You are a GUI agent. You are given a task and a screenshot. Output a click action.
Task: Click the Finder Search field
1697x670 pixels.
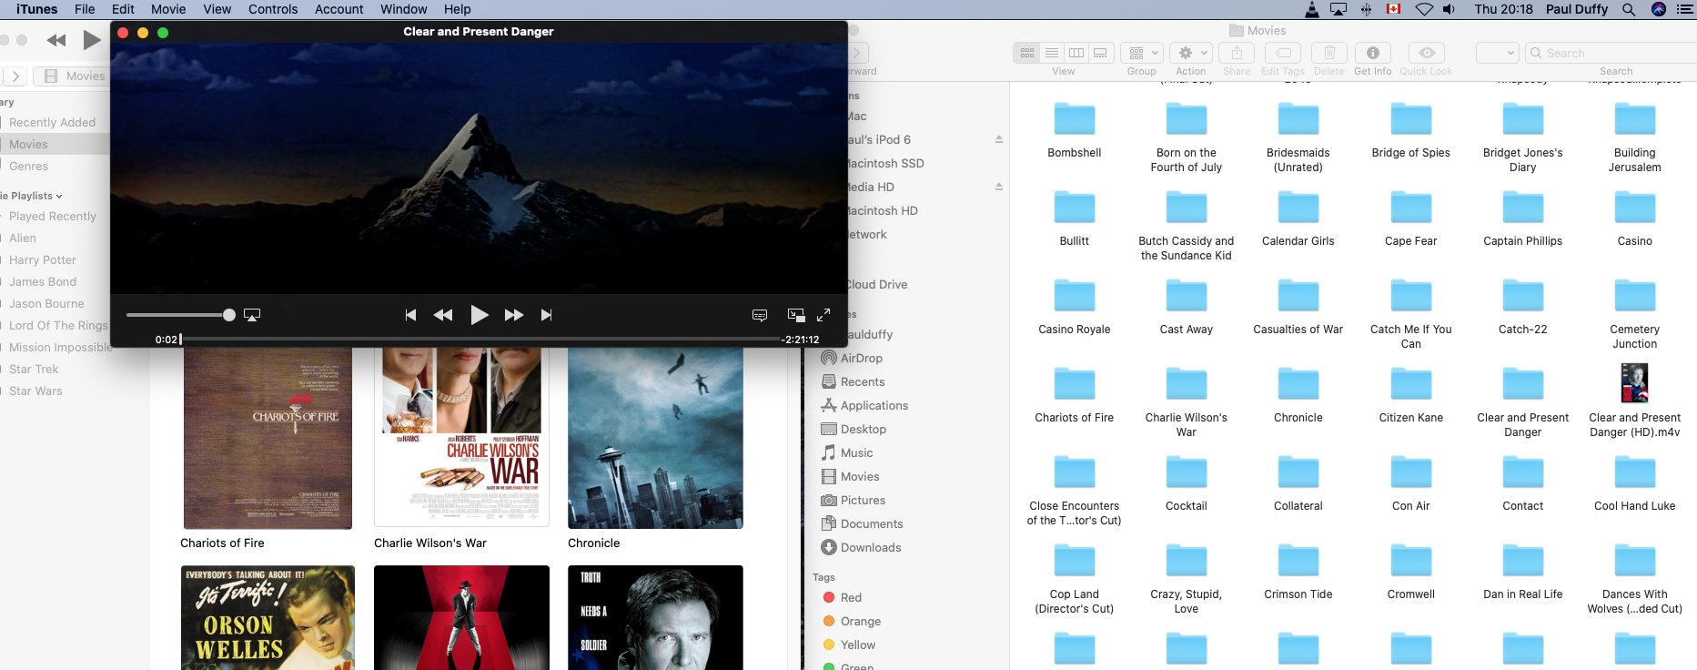point(1611,53)
